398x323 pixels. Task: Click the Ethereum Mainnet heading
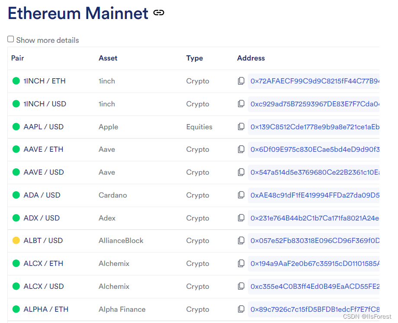tap(78, 13)
